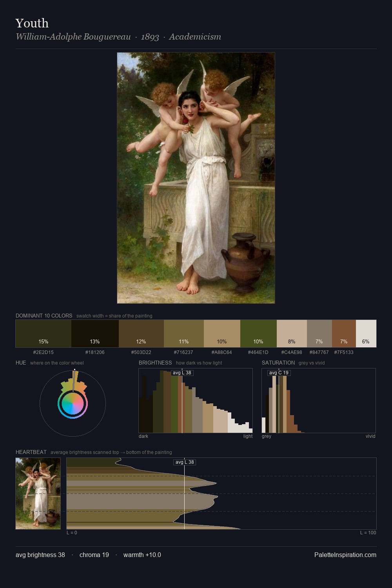Click hex code #A88C64 text
392x588 pixels.
pos(222,352)
